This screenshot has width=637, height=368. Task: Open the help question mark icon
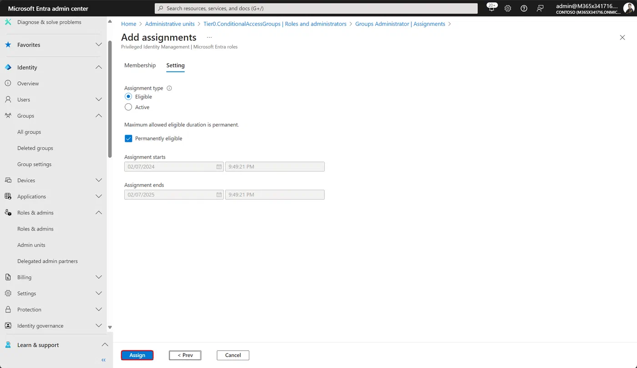pyautogui.click(x=524, y=8)
